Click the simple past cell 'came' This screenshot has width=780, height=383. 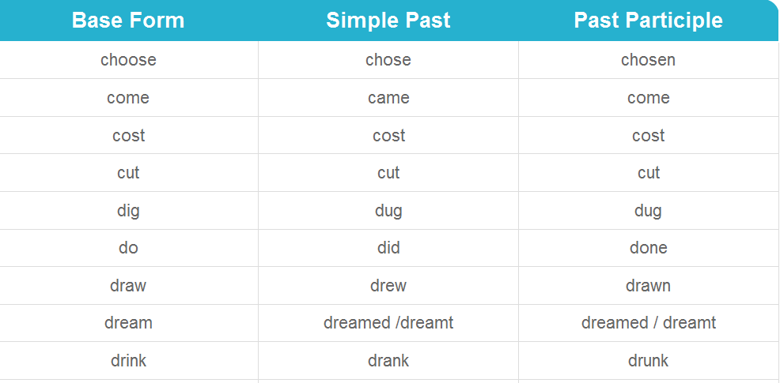[388, 97]
